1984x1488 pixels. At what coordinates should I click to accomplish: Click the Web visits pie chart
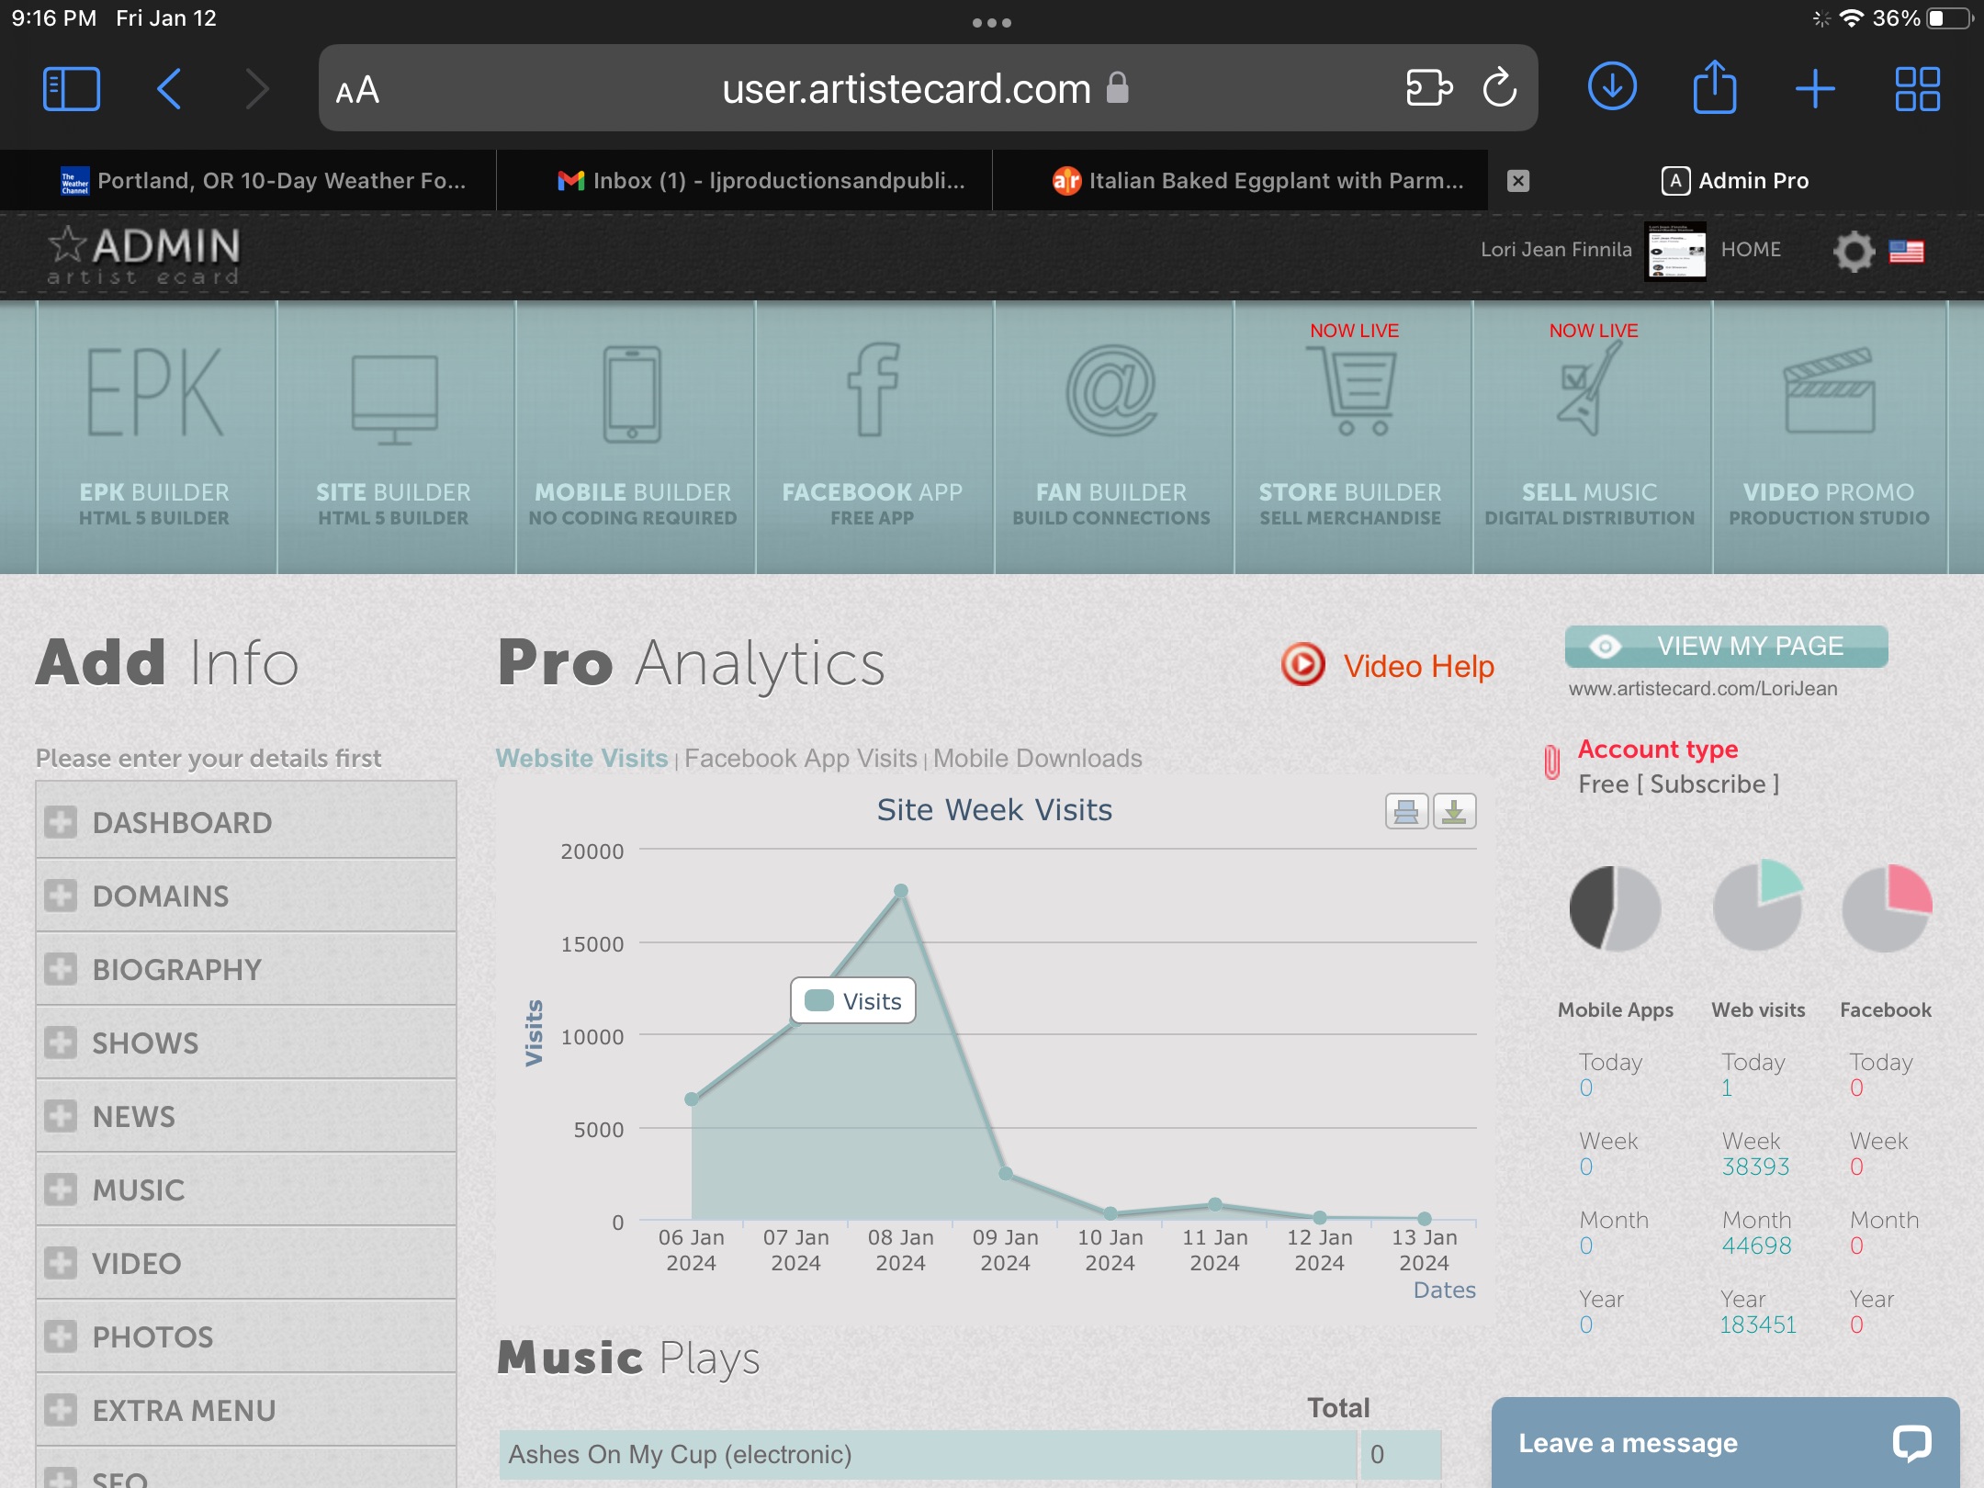(x=1757, y=907)
